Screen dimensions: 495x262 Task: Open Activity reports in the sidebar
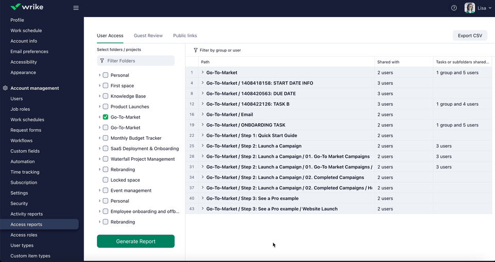pyautogui.click(x=27, y=214)
